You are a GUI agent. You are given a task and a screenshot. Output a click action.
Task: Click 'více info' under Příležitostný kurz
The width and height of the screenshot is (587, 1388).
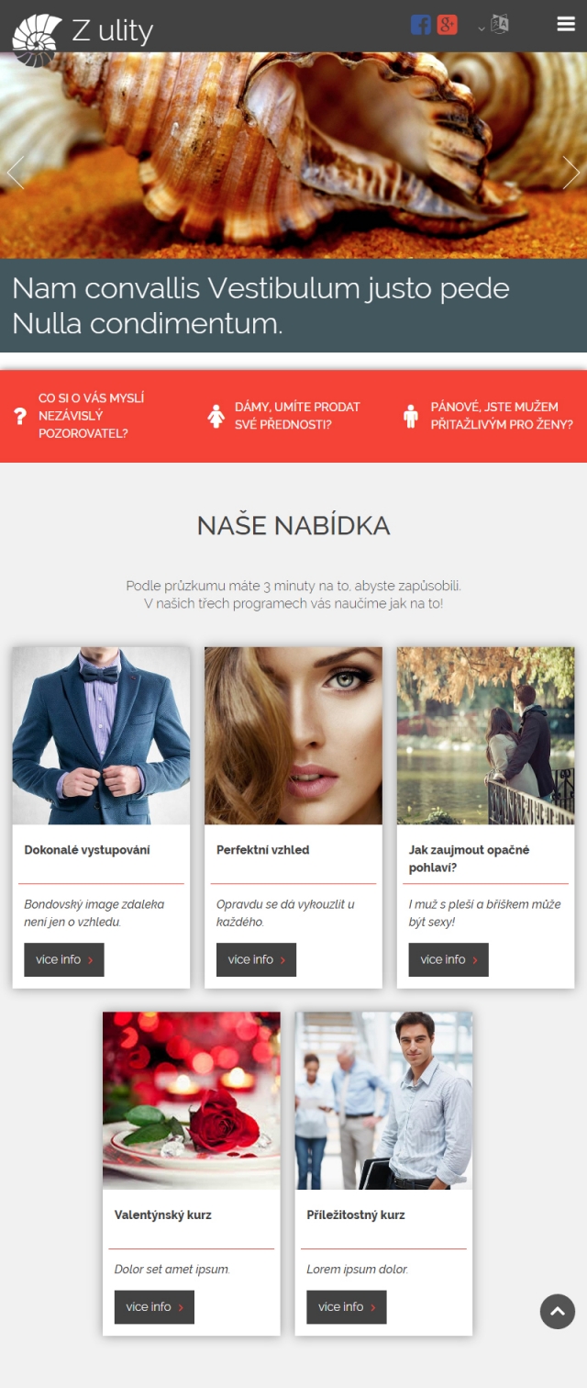pyautogui.click(x=347, y=1306)
